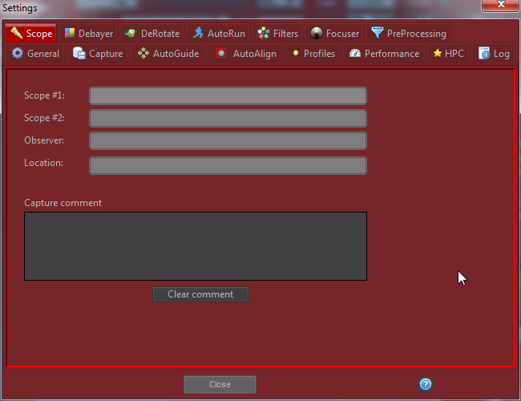Viewport: 521px width, 401px height.
Task: Switch to the Profiles tab
Action: (313, 54)
